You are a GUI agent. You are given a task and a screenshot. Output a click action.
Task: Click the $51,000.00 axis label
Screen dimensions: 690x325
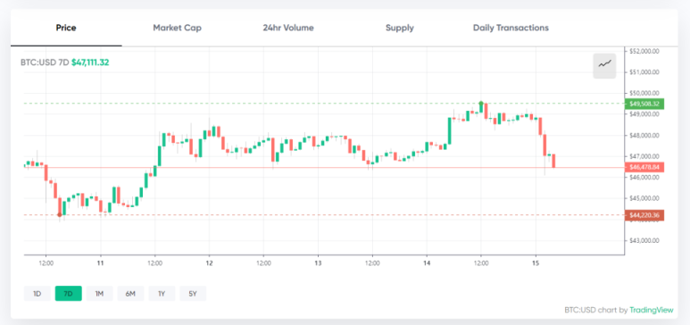point(644,72)
